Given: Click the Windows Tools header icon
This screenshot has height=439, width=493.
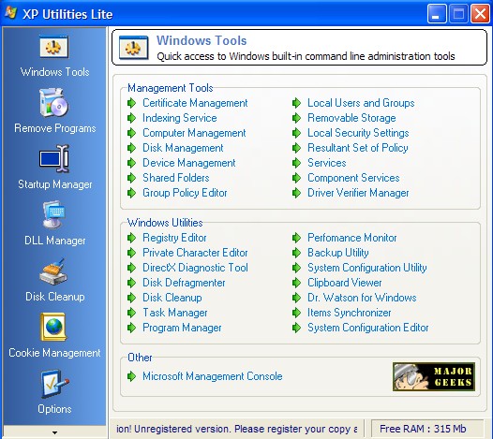Looking at the screenshot, I should point(133,48).
